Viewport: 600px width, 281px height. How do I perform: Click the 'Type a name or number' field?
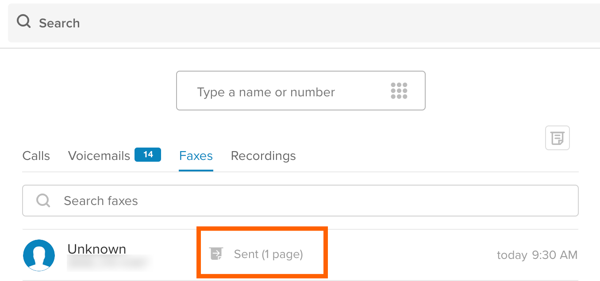point(265,92)
